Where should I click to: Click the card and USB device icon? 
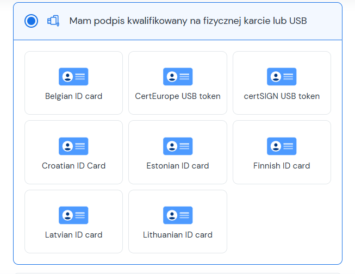[x=53, y=21]
